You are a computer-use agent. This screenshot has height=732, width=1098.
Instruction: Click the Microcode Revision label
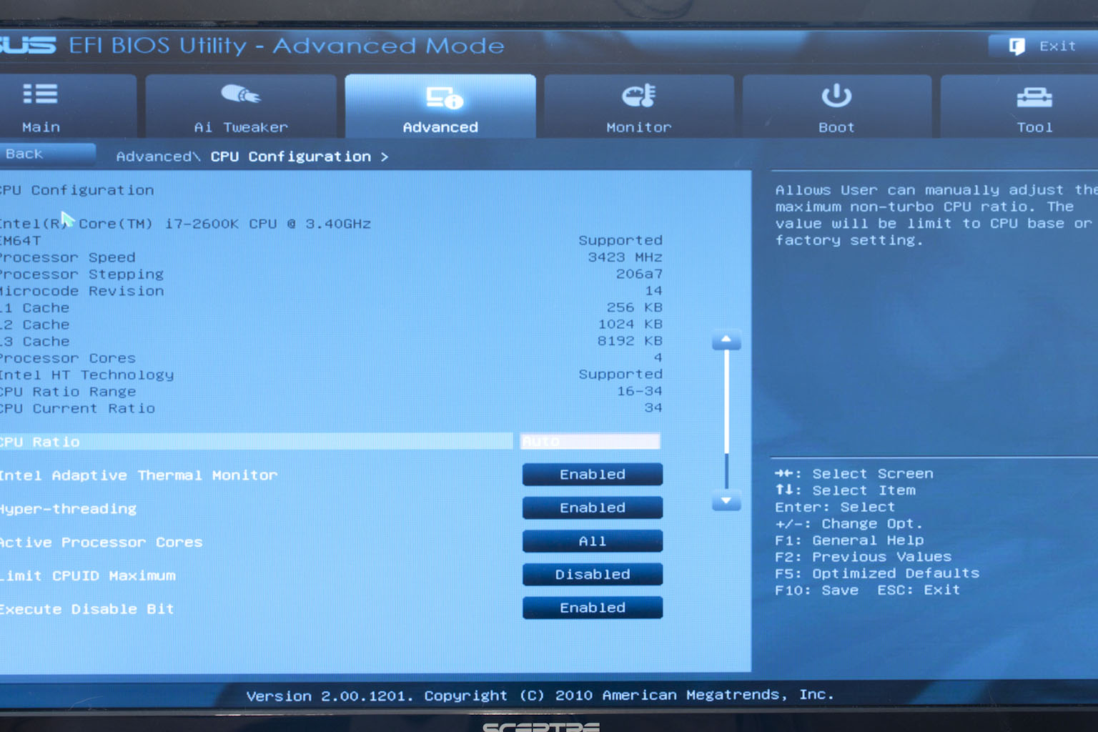coord(81,291)
